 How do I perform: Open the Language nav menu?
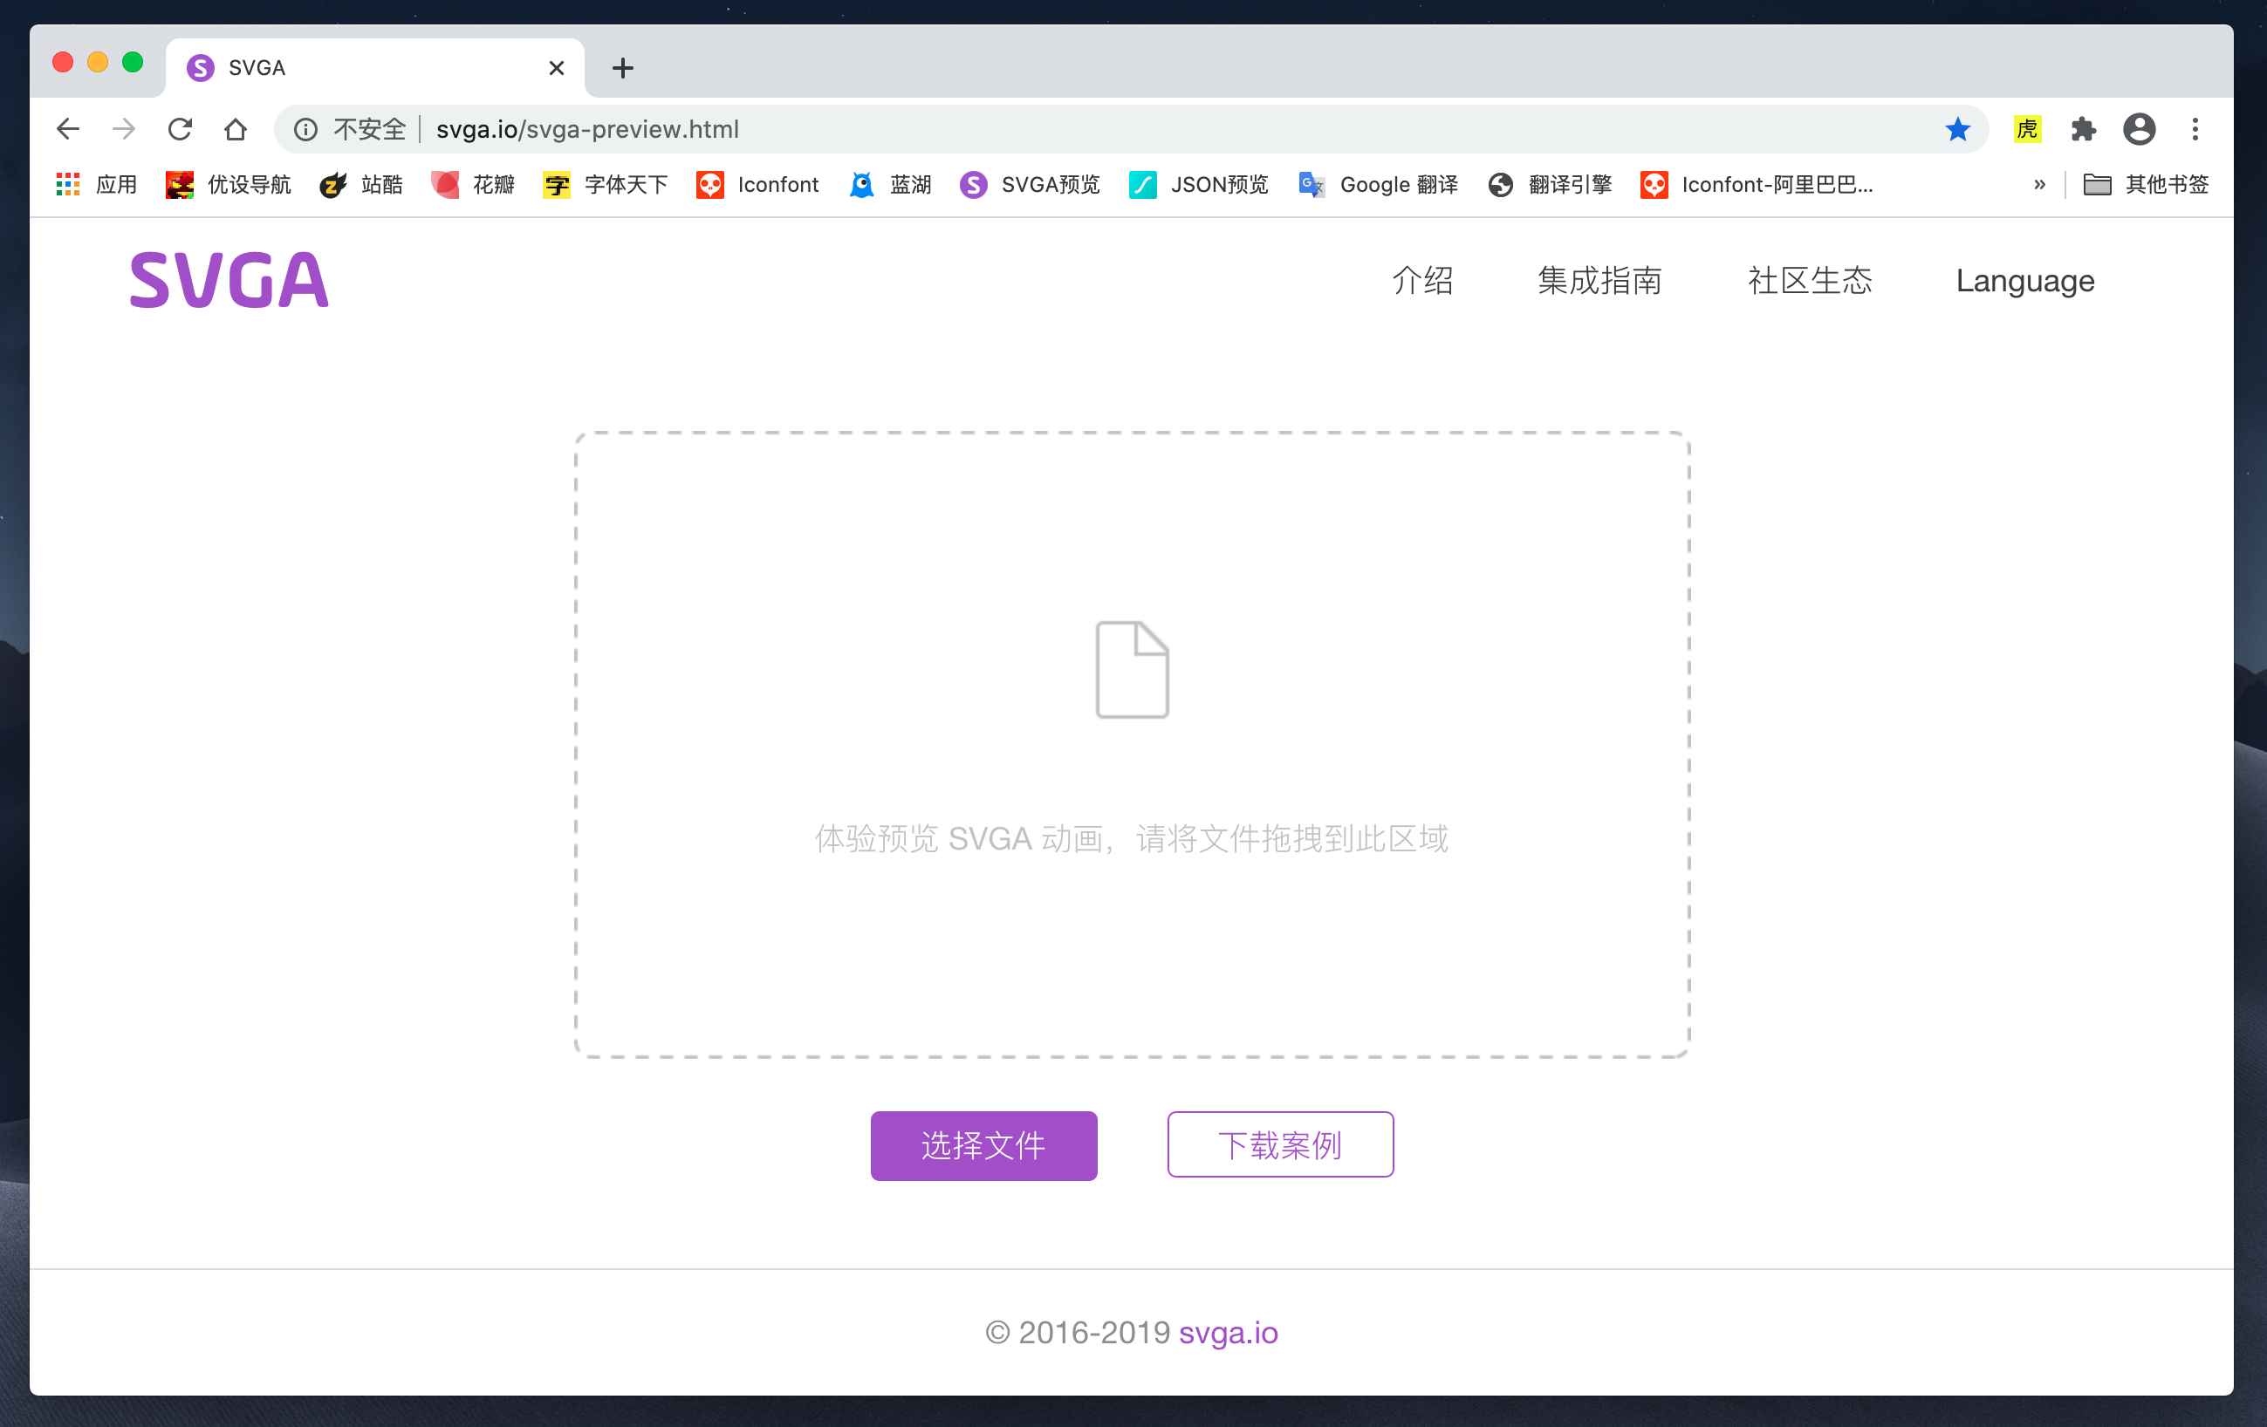[2024, 281]
